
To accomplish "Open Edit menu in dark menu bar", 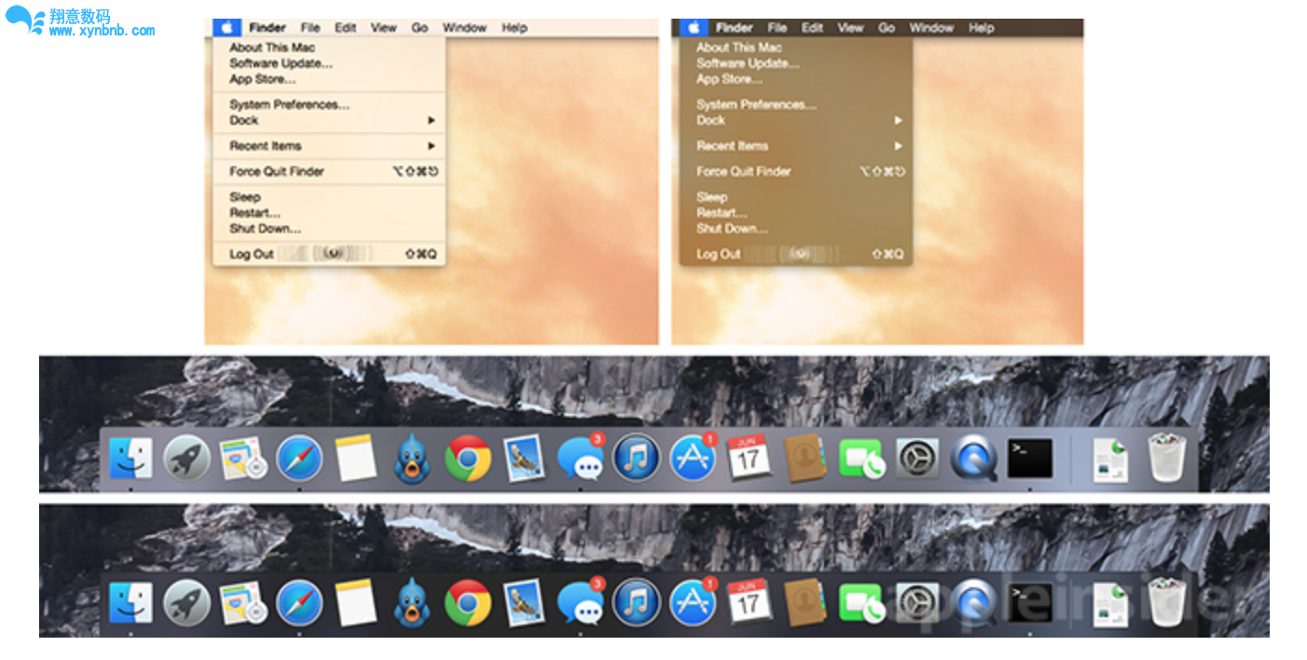I will point(813,28).
